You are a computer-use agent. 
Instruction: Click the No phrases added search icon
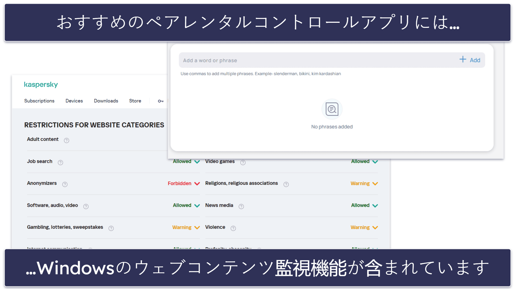332,109
